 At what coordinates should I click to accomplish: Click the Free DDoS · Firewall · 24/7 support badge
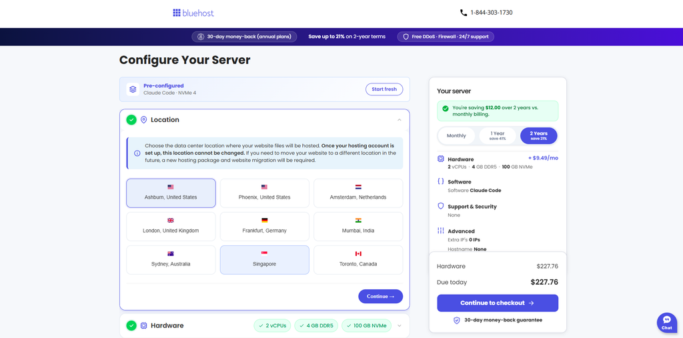click(x=446, y=37)
